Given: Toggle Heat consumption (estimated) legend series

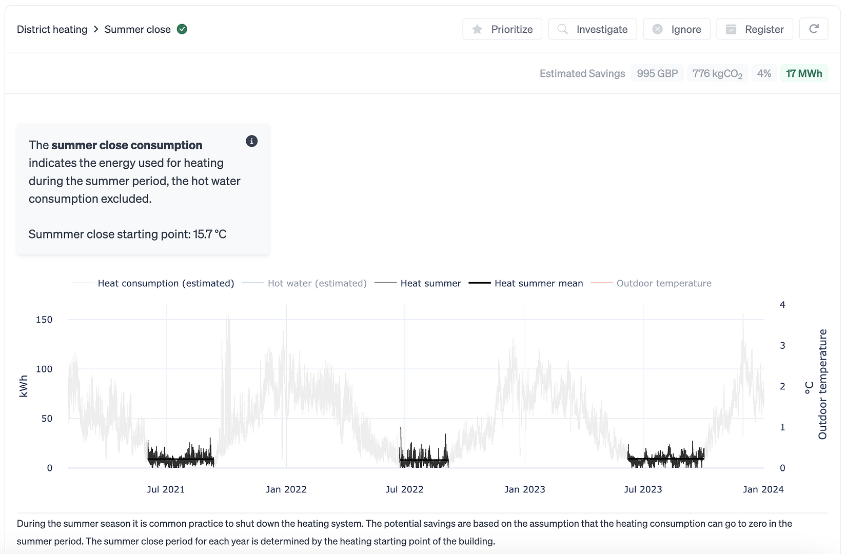Looking at the screenshot, I should [x=165, y=283].
